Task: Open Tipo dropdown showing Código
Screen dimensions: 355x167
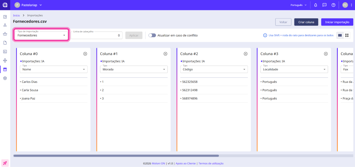Action: click(x=214, y=69)
